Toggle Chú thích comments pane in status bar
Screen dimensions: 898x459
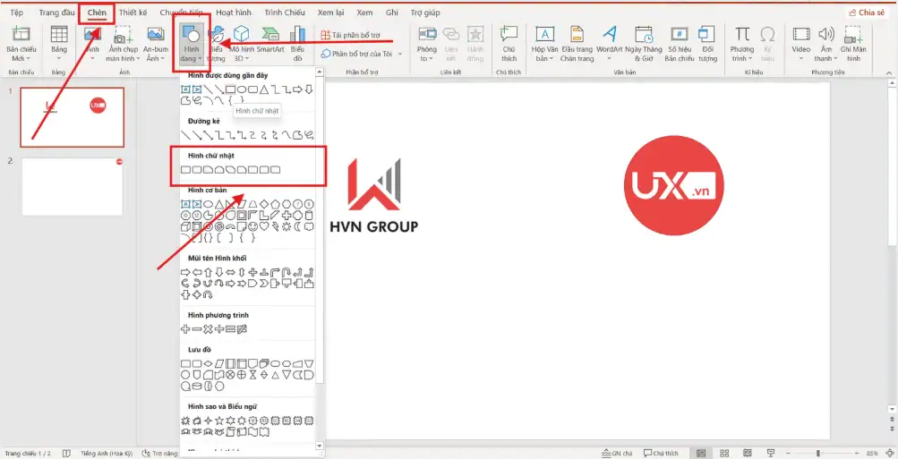click(661, 454)
